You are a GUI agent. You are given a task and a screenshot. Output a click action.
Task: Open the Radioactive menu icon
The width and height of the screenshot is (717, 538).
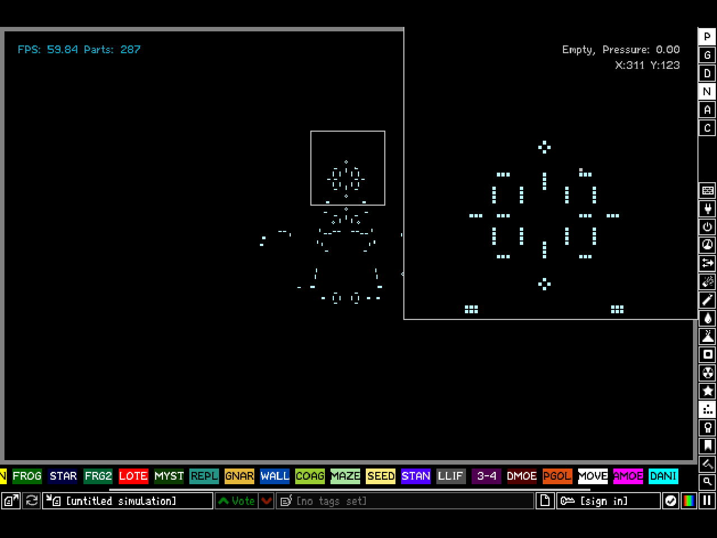(707, 373)
